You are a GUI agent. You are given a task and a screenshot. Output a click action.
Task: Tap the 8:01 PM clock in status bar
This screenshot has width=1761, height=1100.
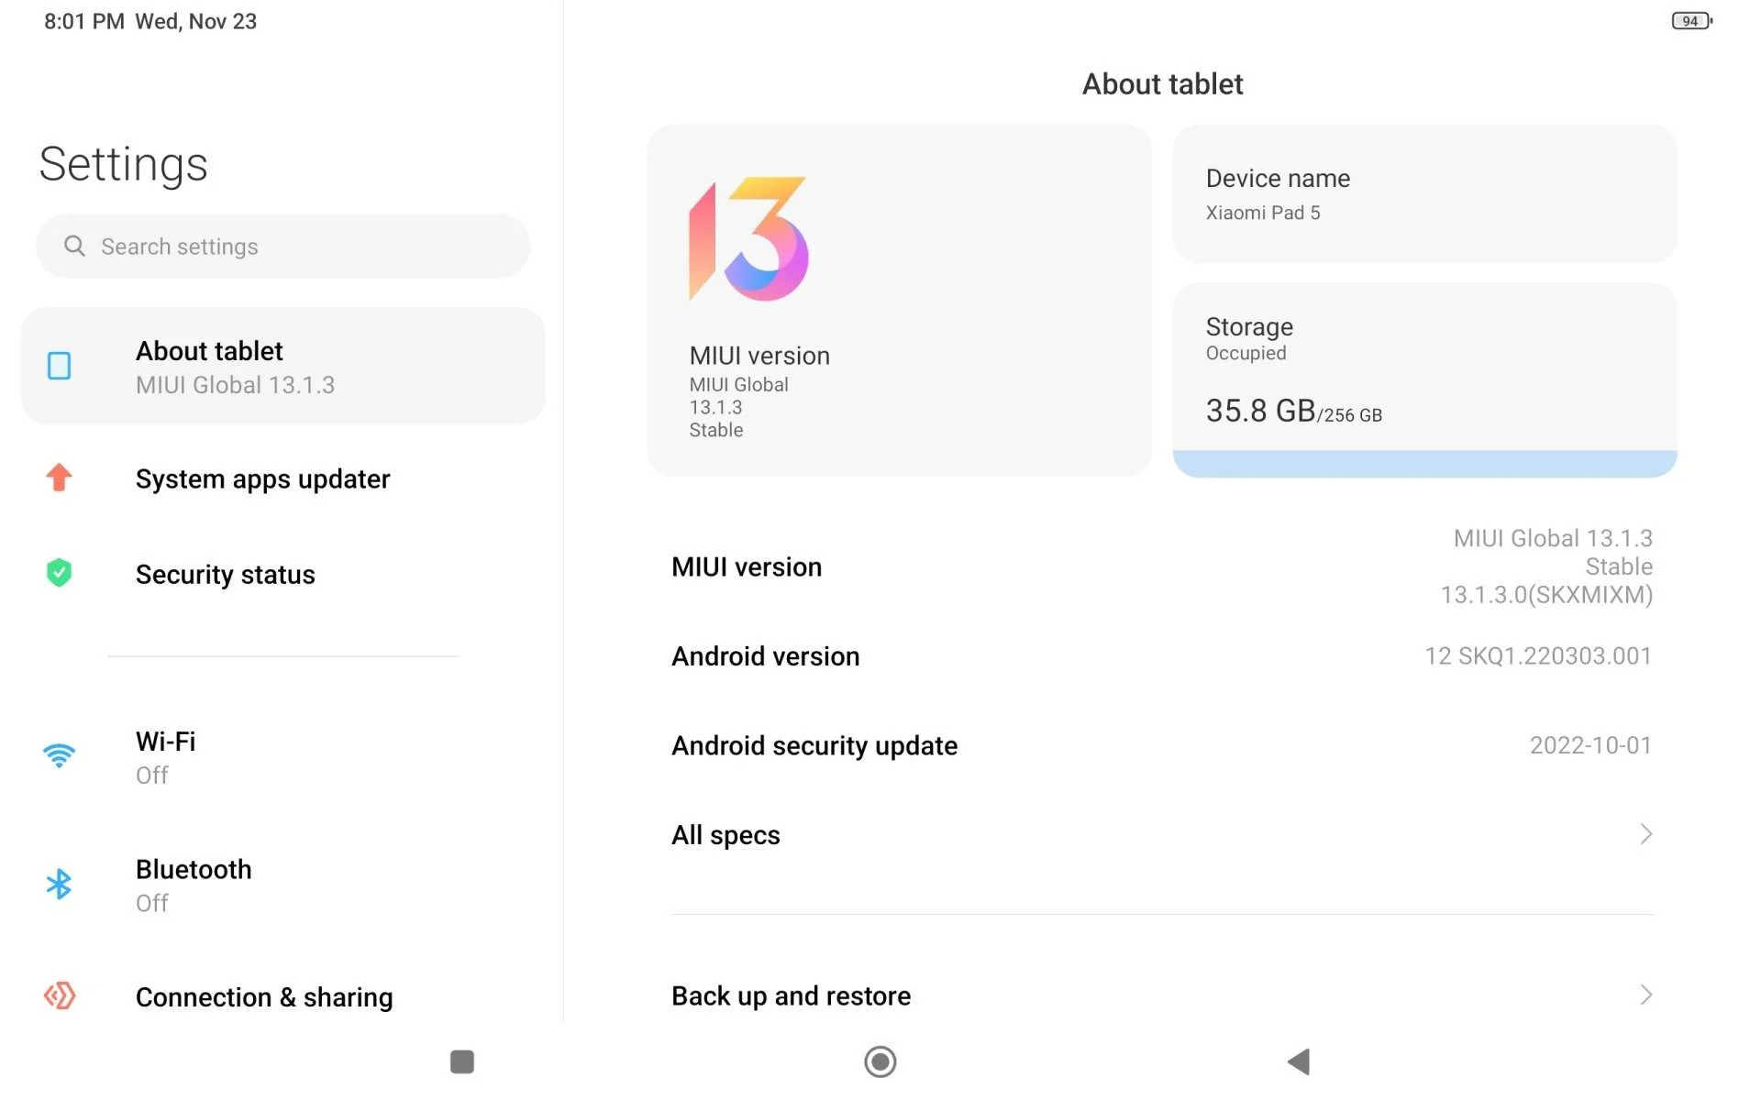84,21
